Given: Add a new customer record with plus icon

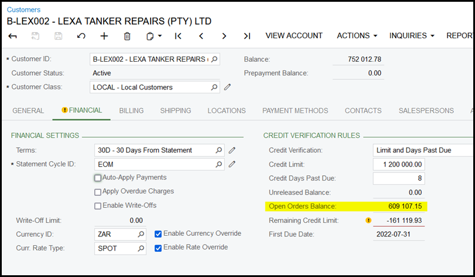Looking at the screenshot, I should point(104,36).
